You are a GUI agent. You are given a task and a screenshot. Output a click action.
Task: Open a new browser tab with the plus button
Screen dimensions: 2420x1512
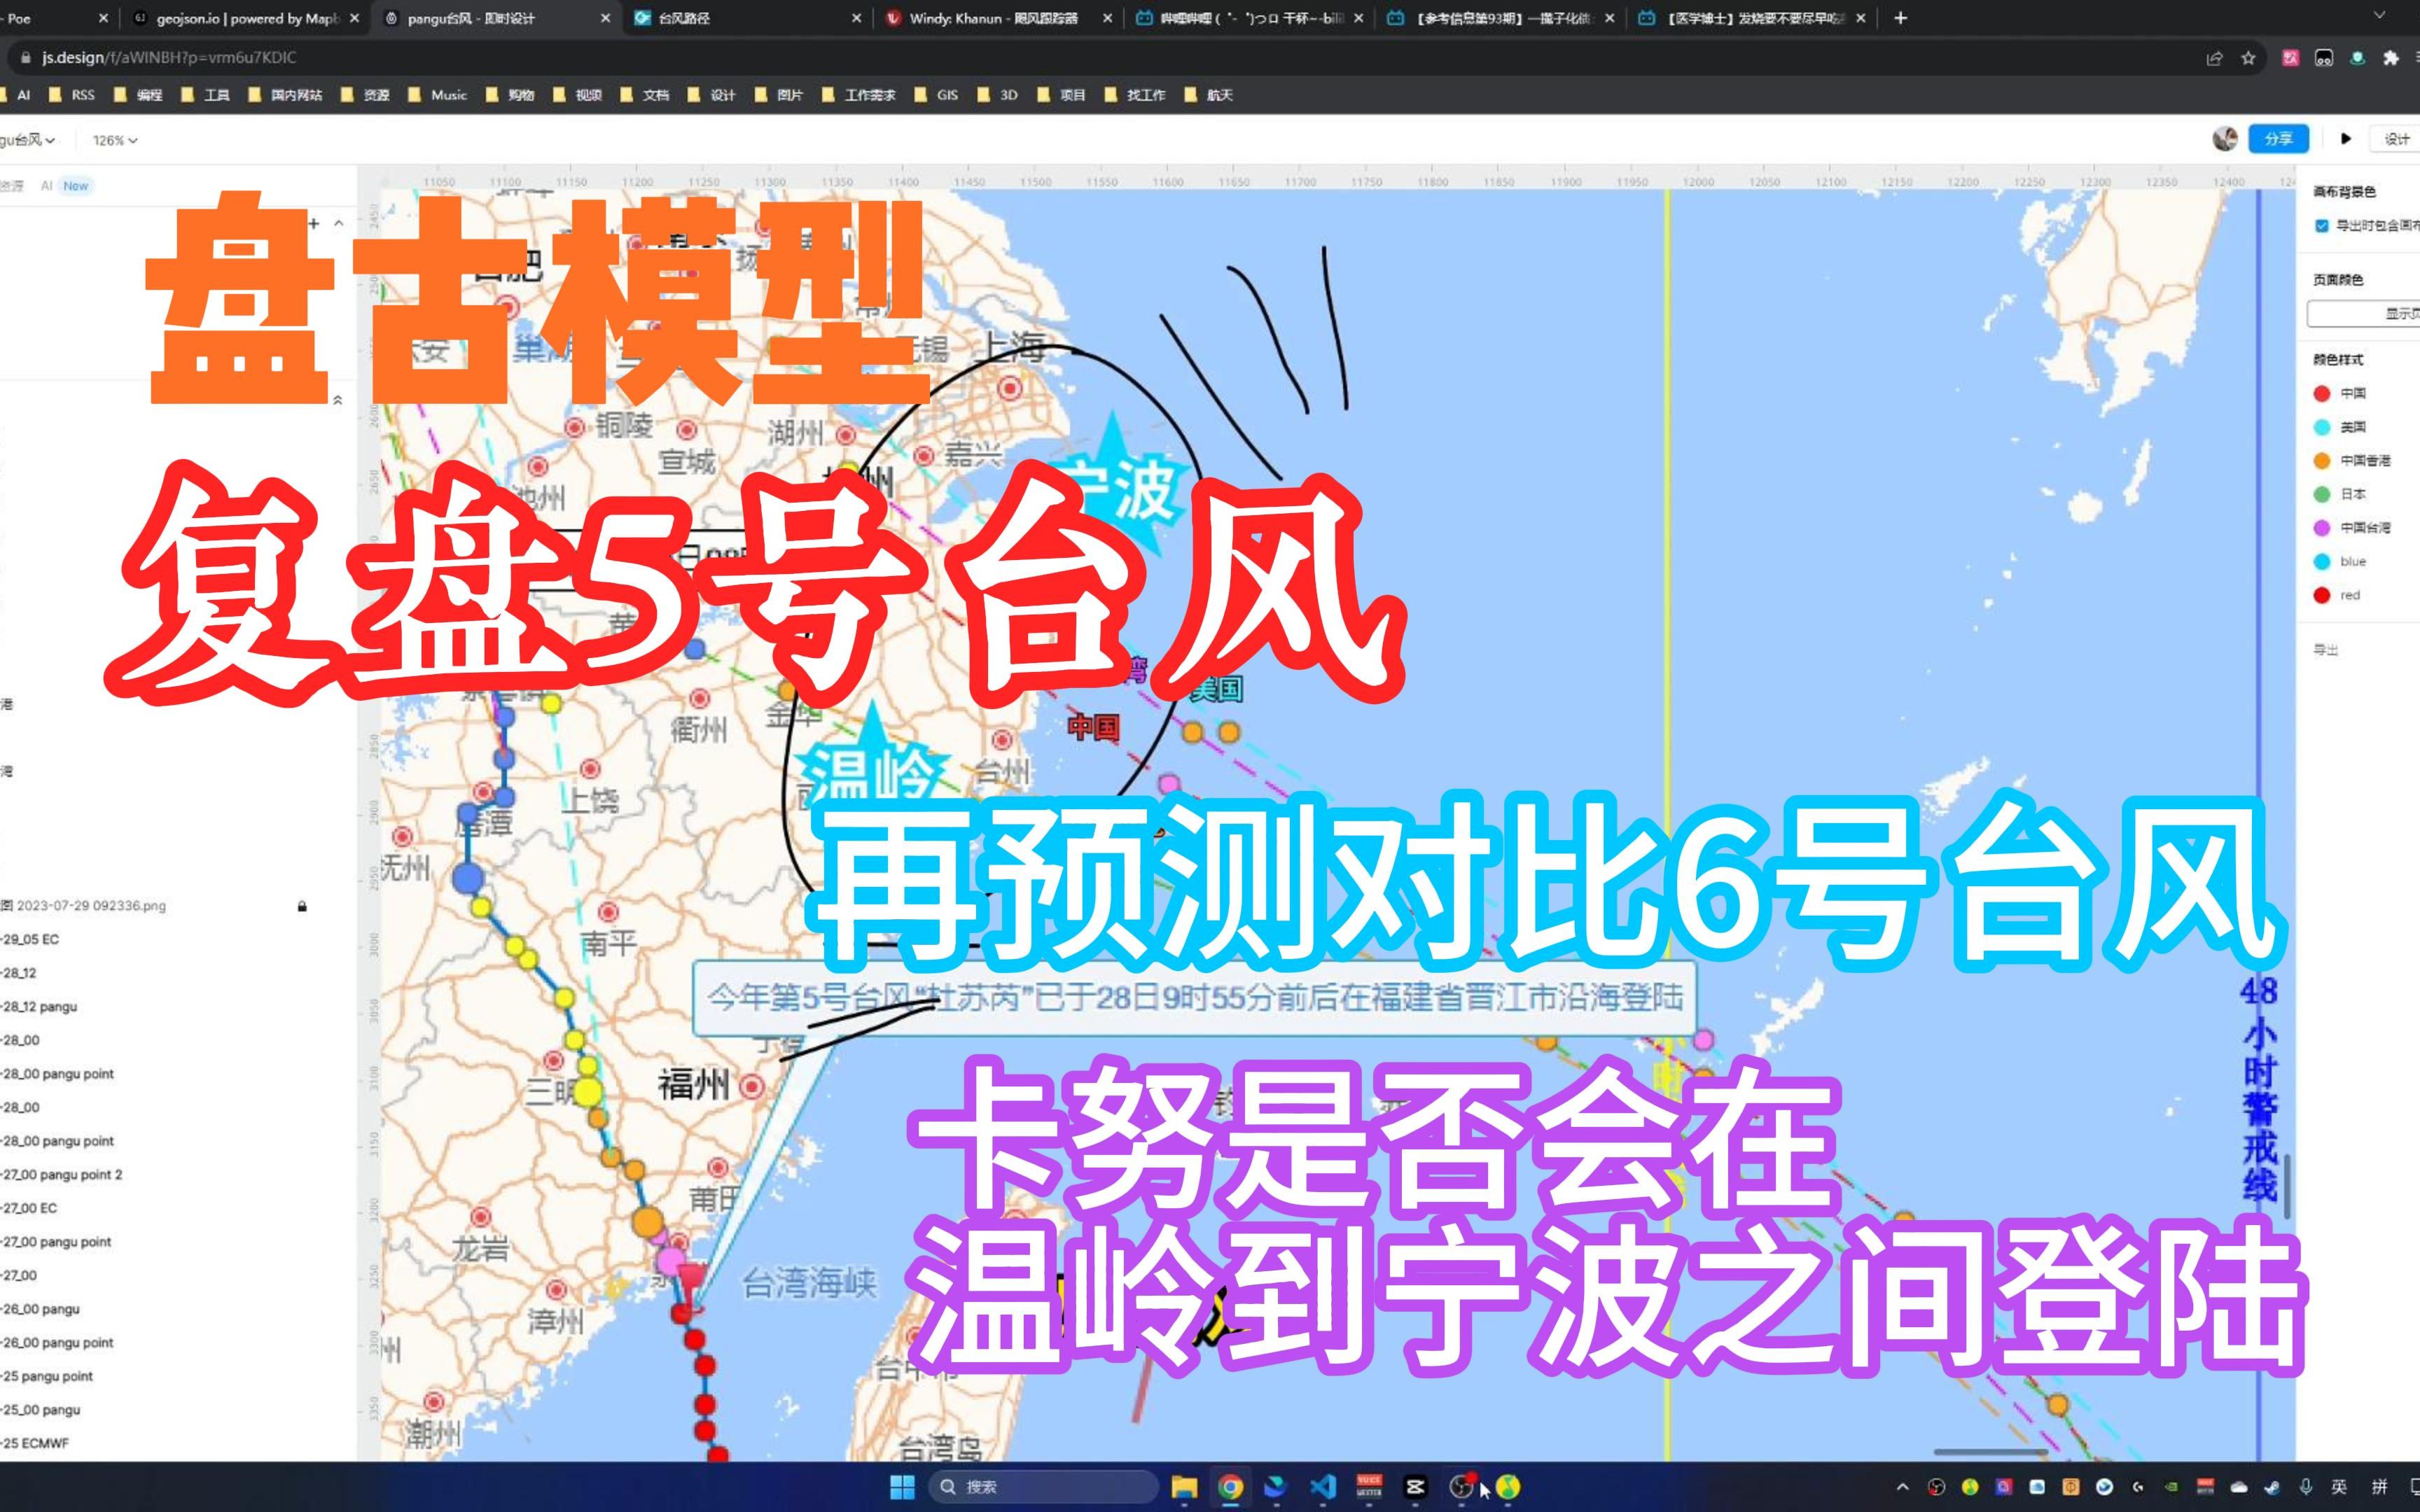click(x=1901, y=18)
